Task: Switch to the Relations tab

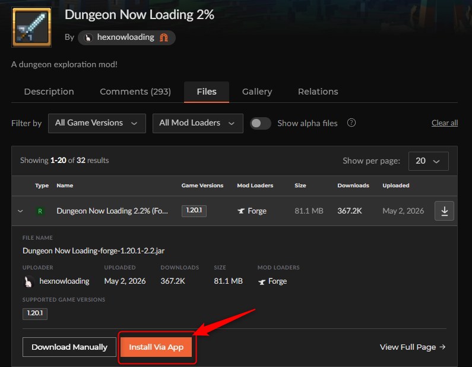Action: (318, 92)
